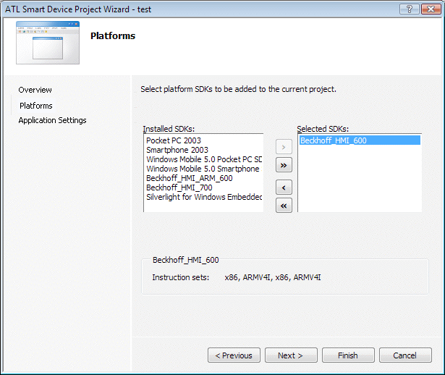This screenshot has height=375, width=445.
Task: Click Finish to complete the wizard
Action: (348, 355)
